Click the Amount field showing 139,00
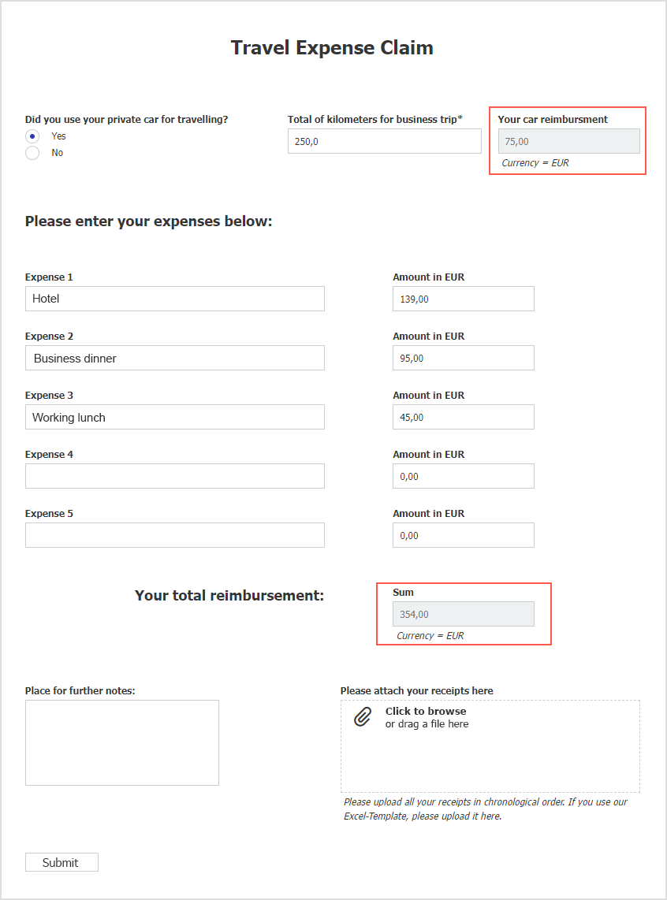Screen dimensions: 667x900 pos(463,299)
